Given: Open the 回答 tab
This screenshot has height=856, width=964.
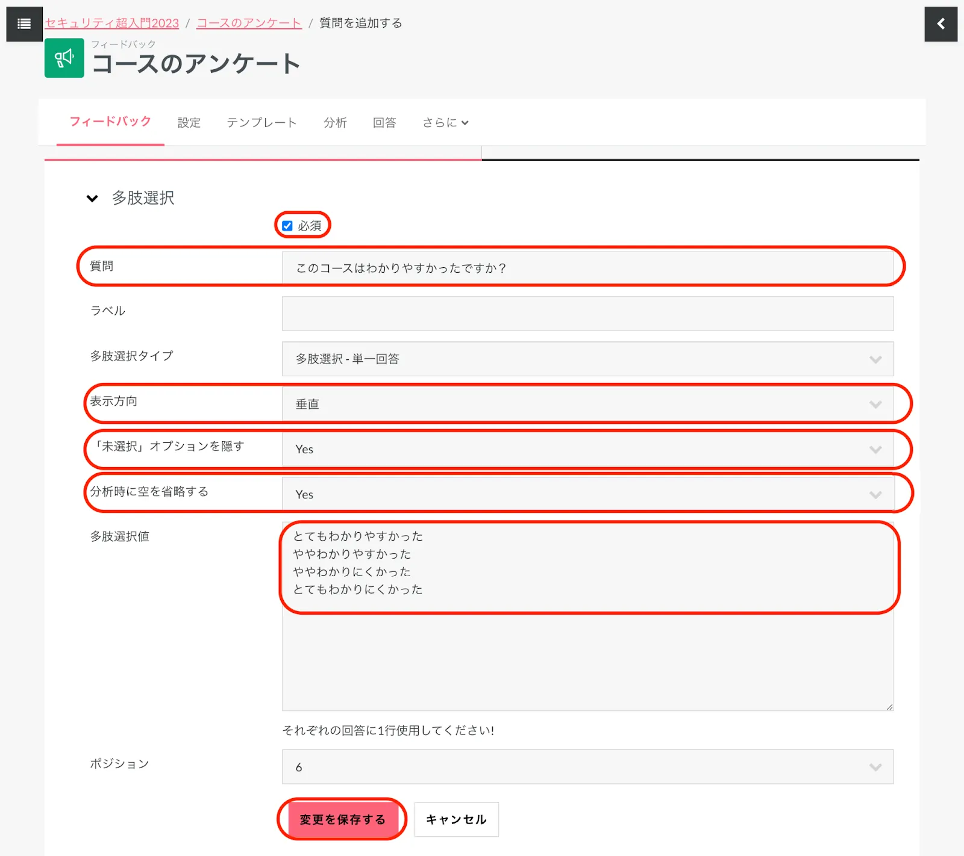Looking at the screenshot, I should tap(384, 123).
